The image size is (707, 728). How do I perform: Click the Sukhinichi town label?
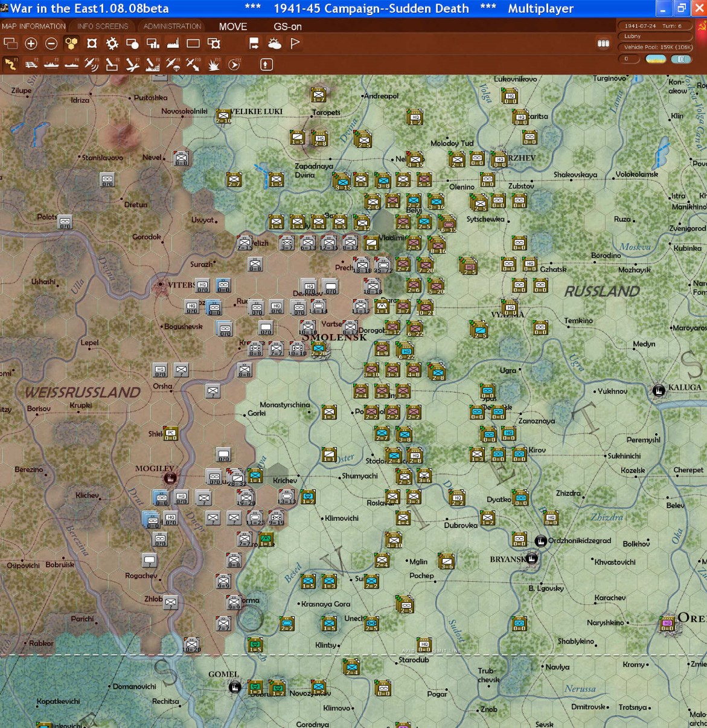[624, 456]
